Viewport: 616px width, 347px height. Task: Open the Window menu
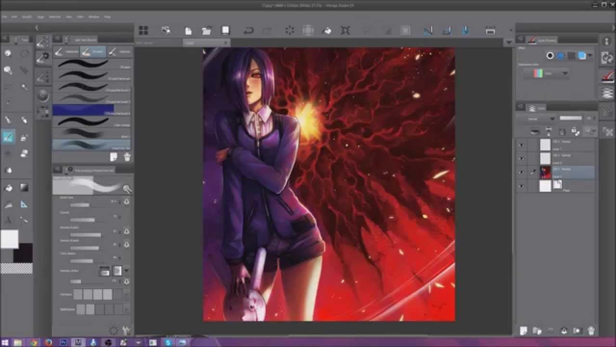pos(93,16)
